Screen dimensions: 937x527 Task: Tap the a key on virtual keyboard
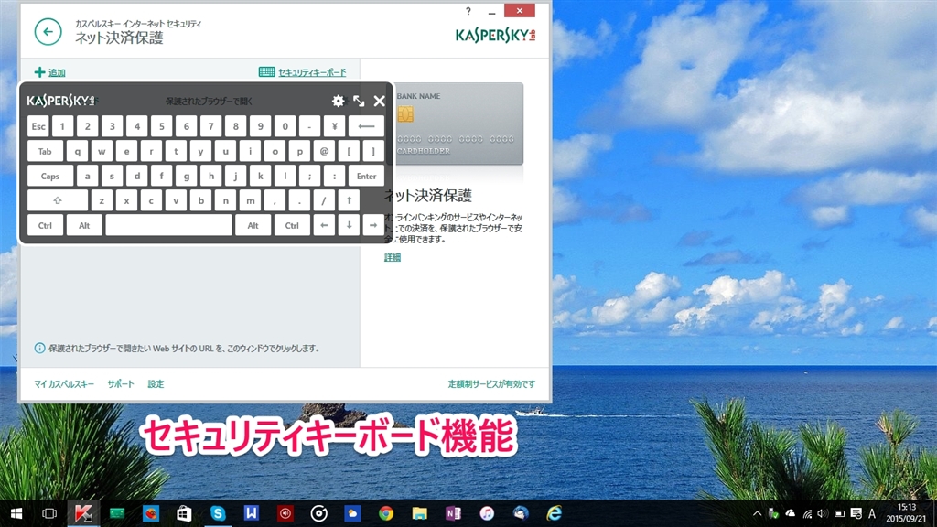click(x=87, y=176)
